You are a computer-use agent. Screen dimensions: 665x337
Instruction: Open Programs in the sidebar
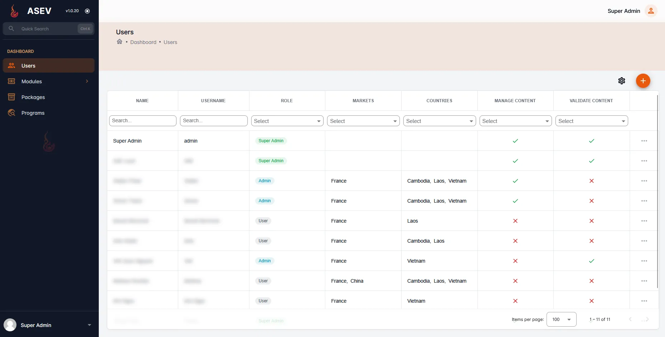[x=49, y=113]
